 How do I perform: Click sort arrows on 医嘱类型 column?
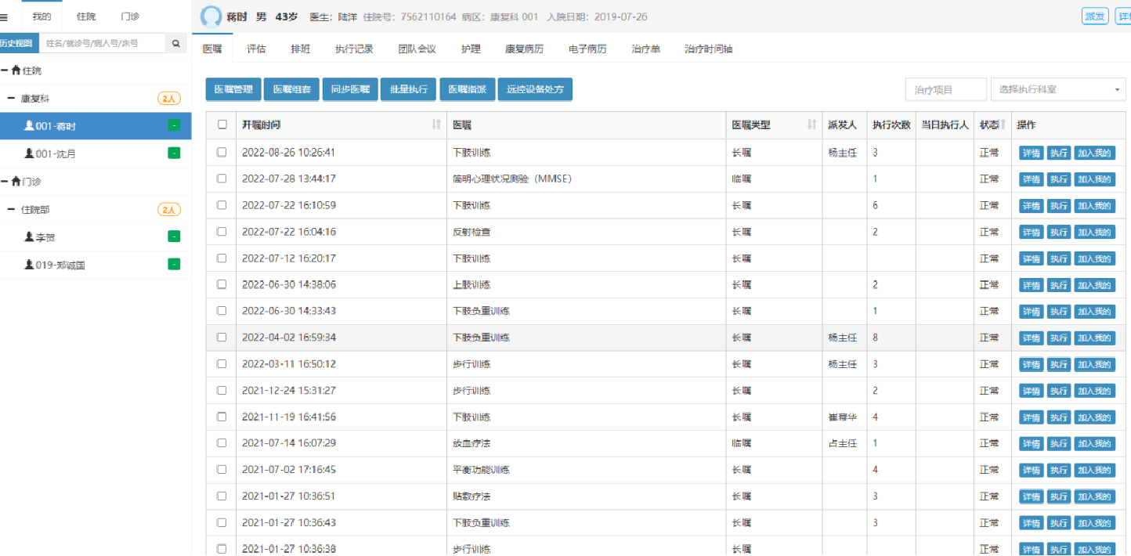(x=812, y=125)
